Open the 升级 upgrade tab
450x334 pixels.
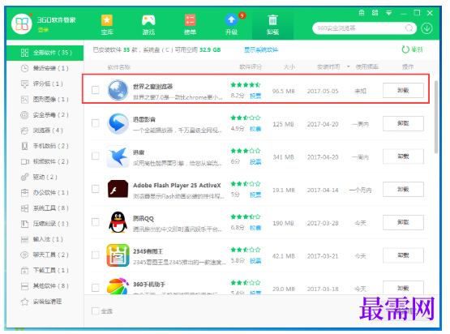coord(231,25)
